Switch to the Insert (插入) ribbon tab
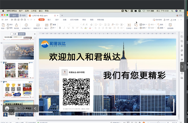The image size is (188, 123). click(49, 20)
